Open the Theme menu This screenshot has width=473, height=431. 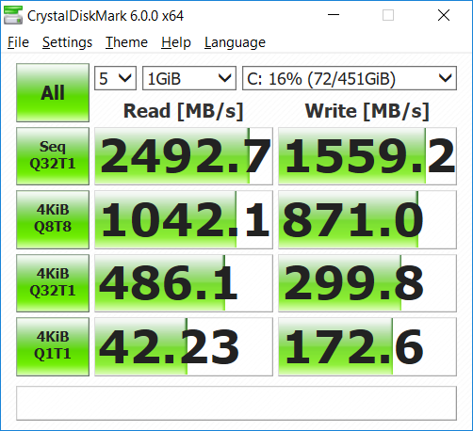(x=126, y=42)
